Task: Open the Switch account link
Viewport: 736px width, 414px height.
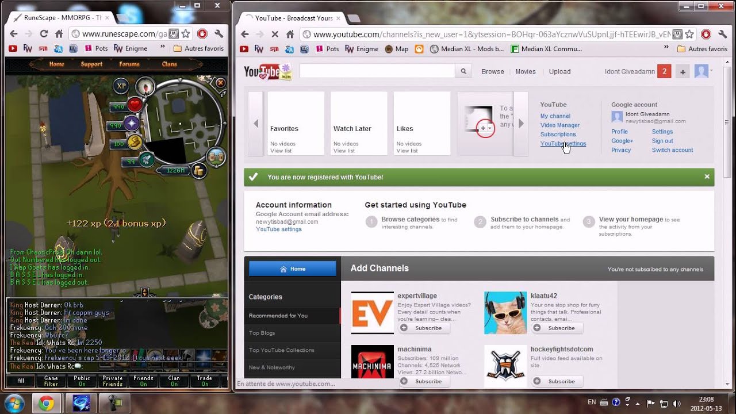Action: click(x=672, y=150)
